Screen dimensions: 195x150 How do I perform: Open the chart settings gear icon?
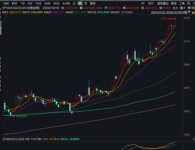point(189,3)
